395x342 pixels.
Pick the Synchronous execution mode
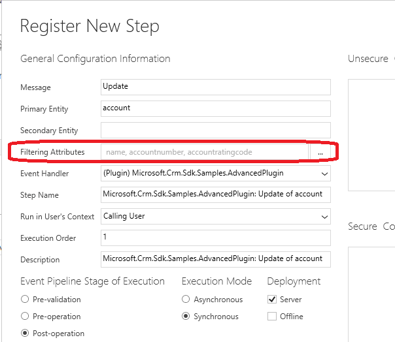point(187,317)
